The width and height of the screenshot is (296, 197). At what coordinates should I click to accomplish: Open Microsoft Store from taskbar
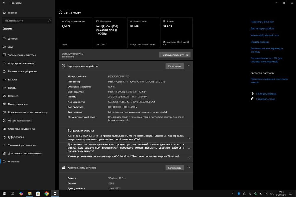[38, 194]
